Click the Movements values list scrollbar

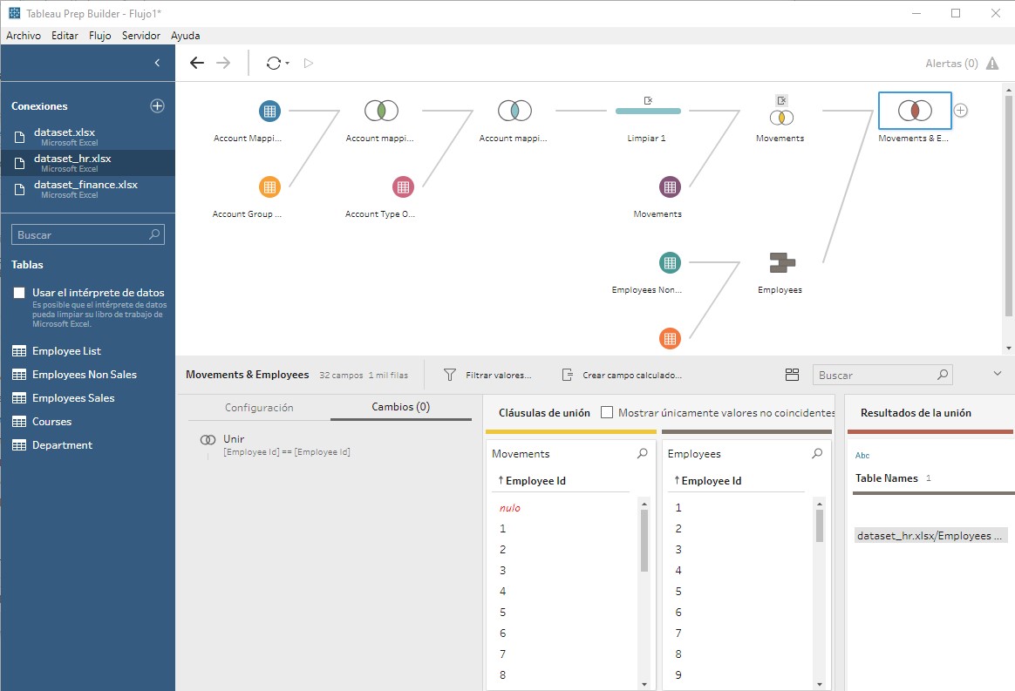[x=644, y=541]
